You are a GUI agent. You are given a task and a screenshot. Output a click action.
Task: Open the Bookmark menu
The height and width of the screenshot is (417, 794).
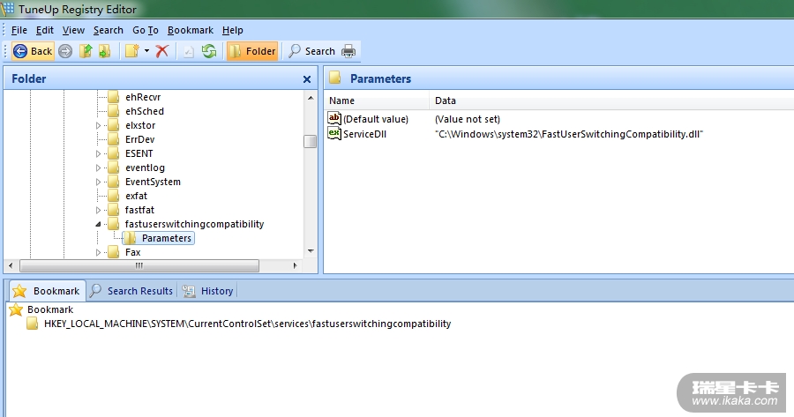coord(191,30)
